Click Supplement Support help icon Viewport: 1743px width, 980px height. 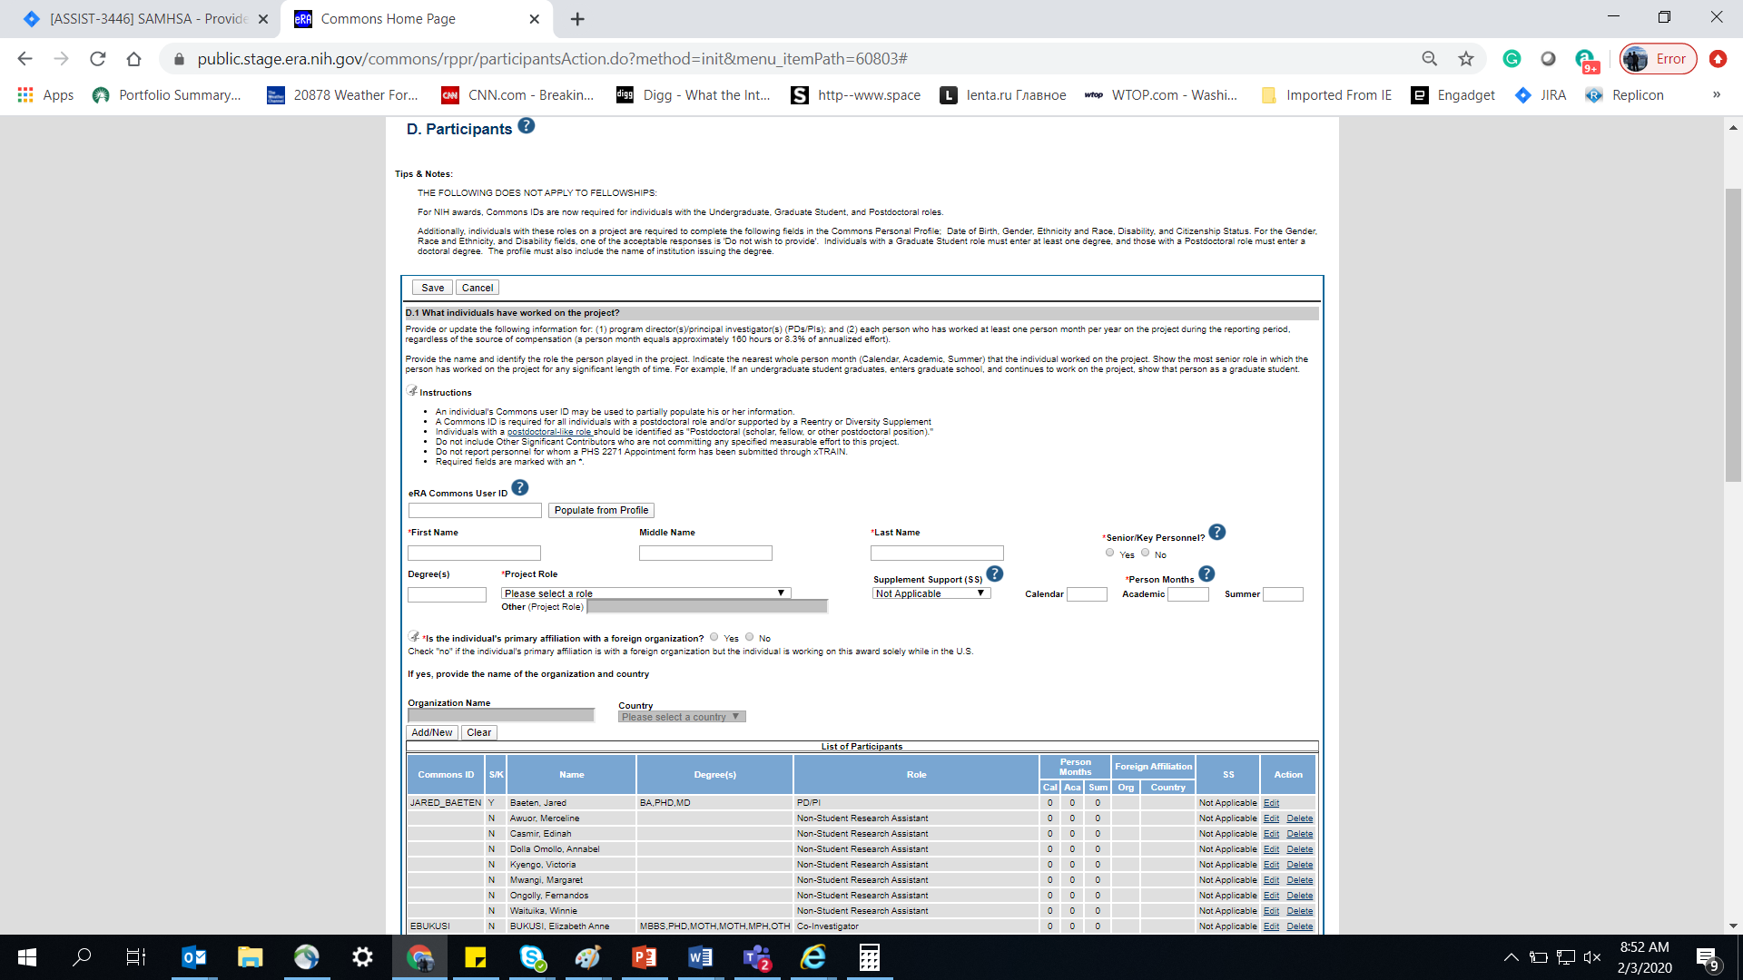click(x=995, y=574)
